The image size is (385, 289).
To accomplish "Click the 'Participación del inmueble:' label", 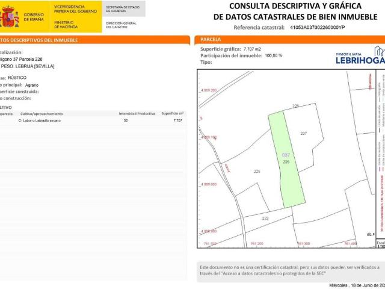I will click(x=231, y=56).
